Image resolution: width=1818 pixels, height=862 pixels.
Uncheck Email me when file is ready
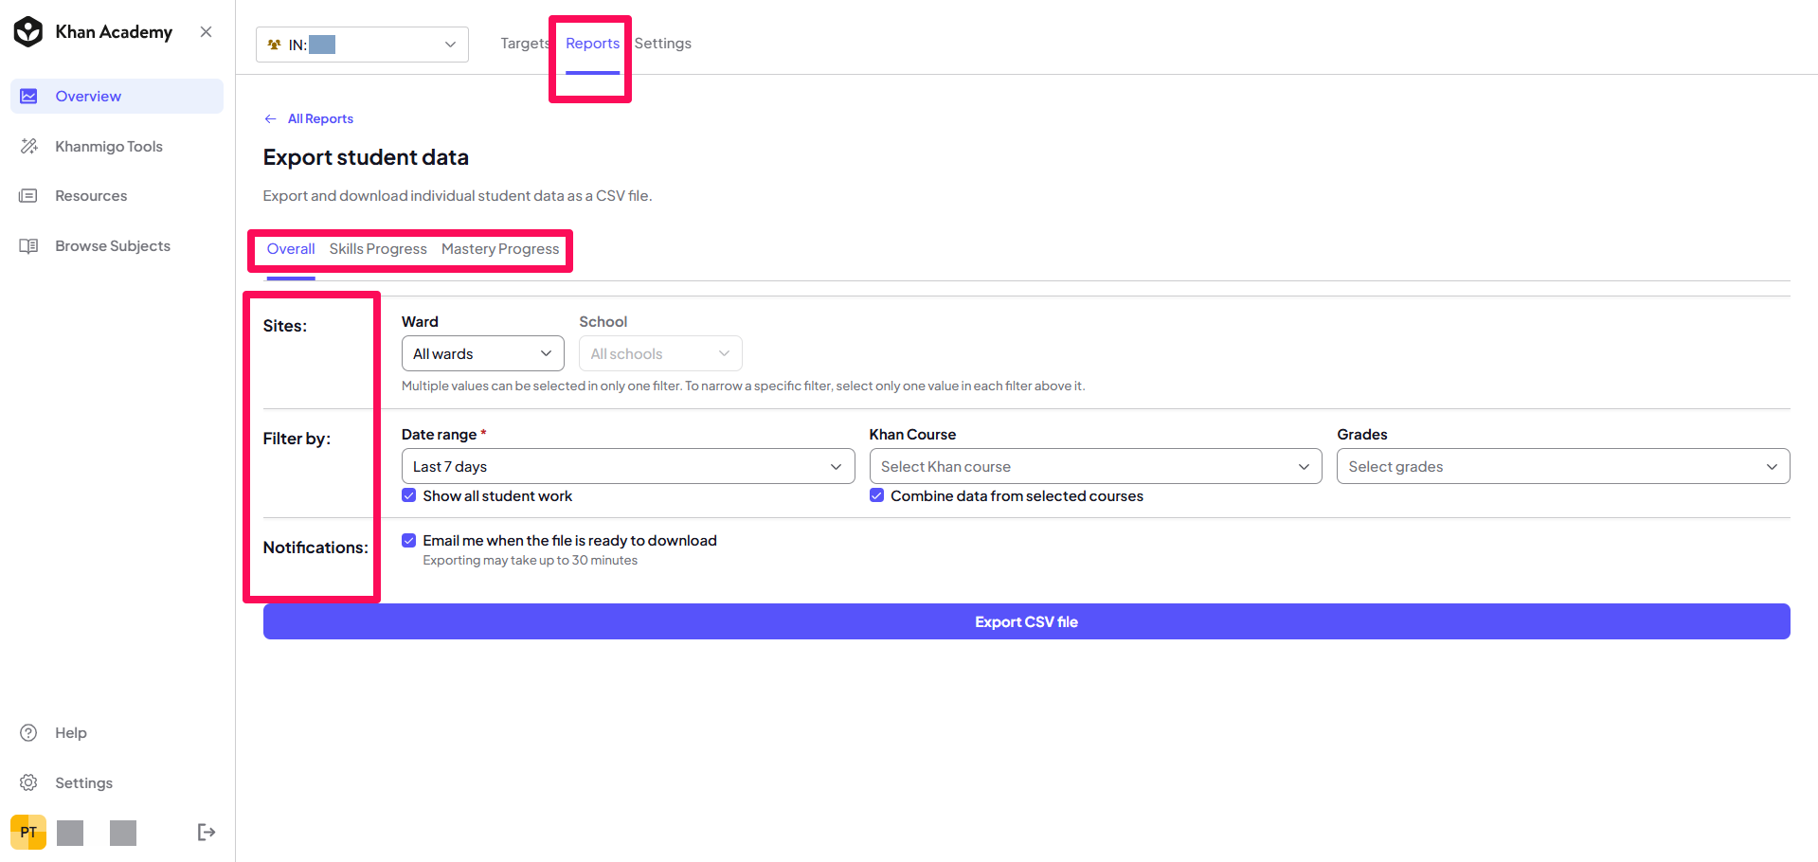(409, 541)
